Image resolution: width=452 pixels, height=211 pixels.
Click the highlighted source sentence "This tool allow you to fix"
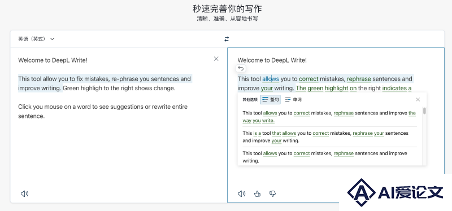105,83
